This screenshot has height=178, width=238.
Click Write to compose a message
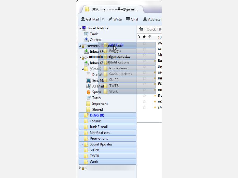pos(115,19)
